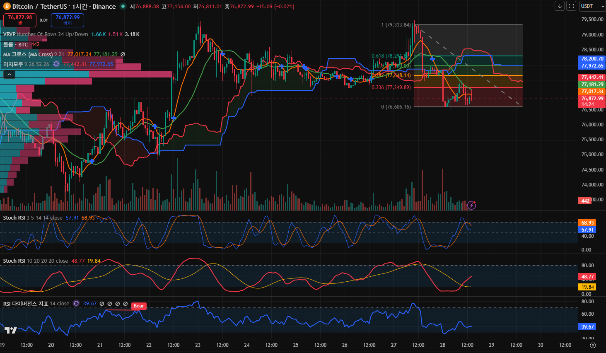Select the 볼륨 · BTC volume legend
This screenshot has width=606, height=353.
pos(16,44)
